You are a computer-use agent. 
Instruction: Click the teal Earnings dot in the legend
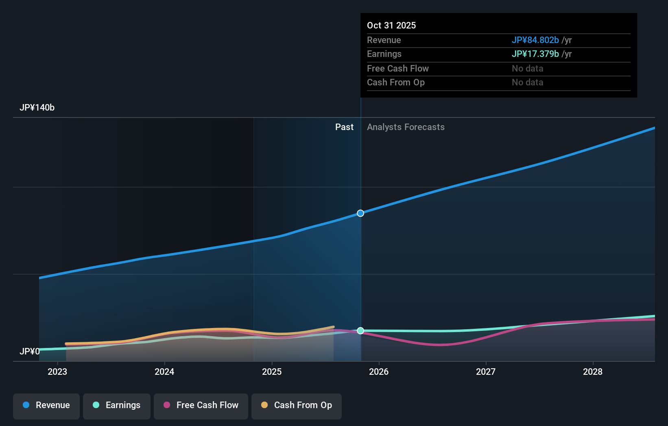coord(95,405)
